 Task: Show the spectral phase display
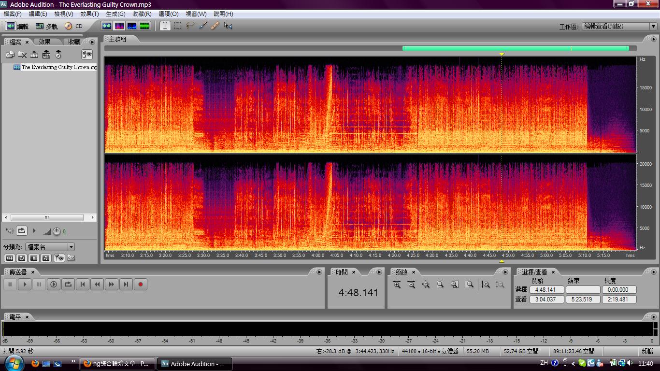144,26
